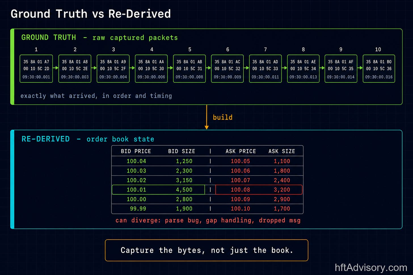Select timestamp 09:30:00.016 in packet 10

[x=379, y=77]
